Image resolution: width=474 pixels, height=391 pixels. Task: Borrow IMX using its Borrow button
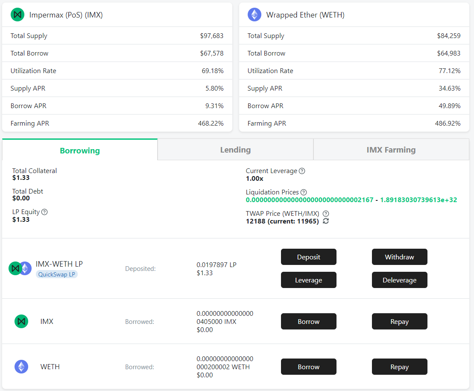tap(308, 322)
